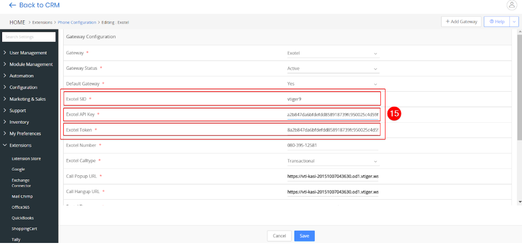522x245 pixels.
Task: Open the Help button
Action: (x=497, y=21)
